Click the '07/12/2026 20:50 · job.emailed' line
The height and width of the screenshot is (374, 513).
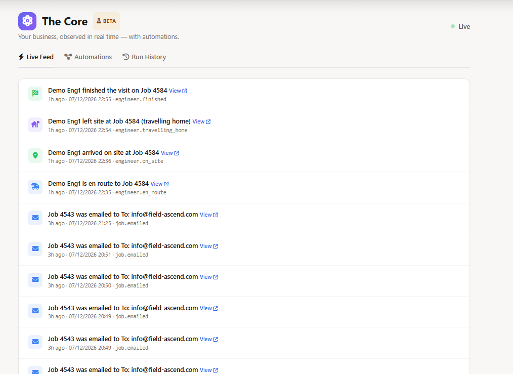pos(98,285)
